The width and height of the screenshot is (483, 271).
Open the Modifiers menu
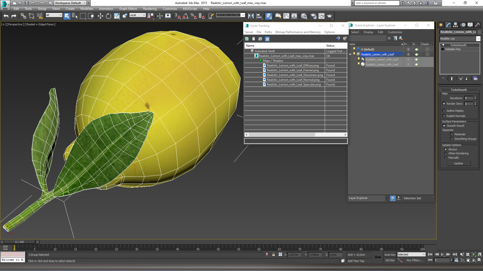click(87, 9)
